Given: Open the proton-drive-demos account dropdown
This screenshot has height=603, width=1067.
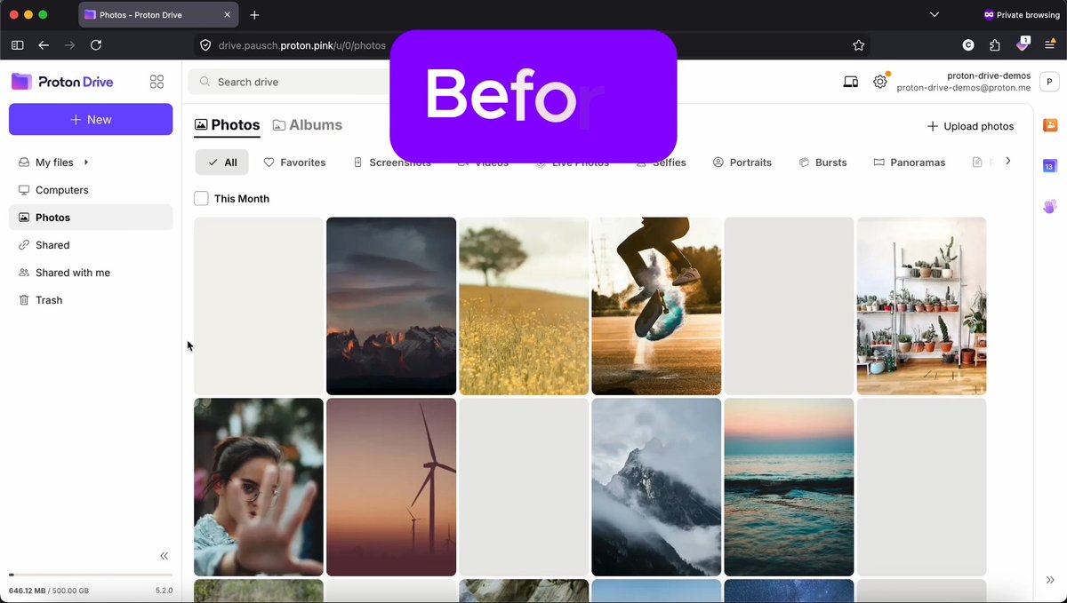Looking at the screenshot, I should (964, 82).
